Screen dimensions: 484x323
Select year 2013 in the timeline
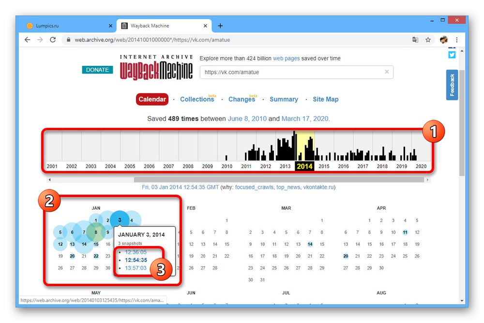[285, 166]
